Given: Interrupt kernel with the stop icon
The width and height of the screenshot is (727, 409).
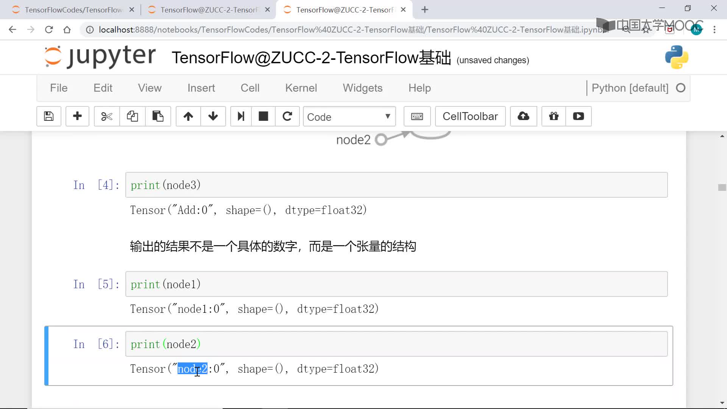Looking at the screenshot, I should 263,116.
